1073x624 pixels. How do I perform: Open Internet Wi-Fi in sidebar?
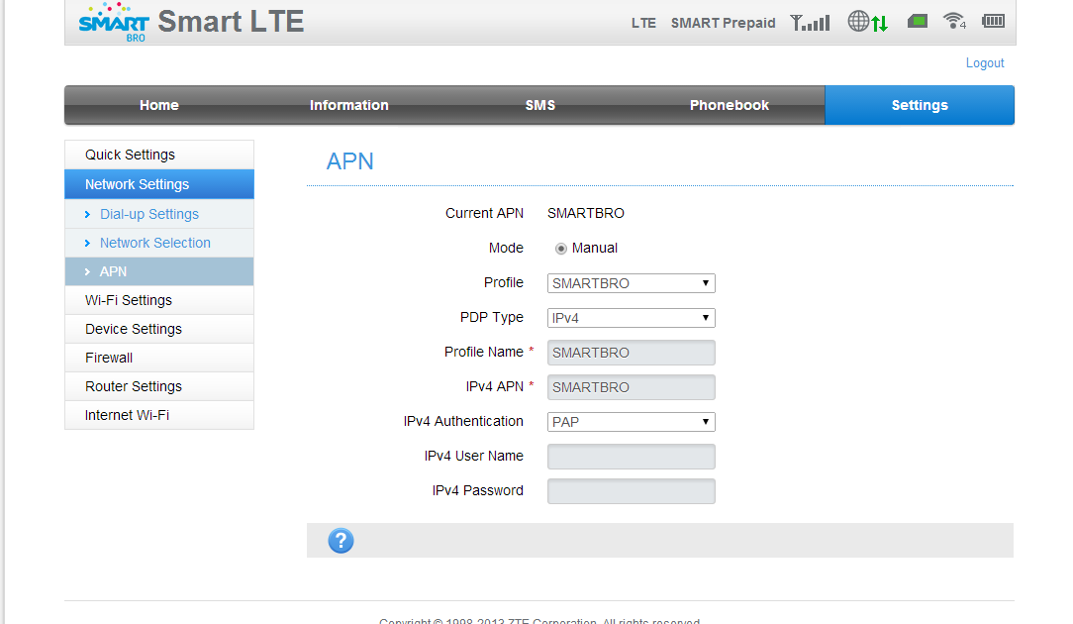[159, 415]
